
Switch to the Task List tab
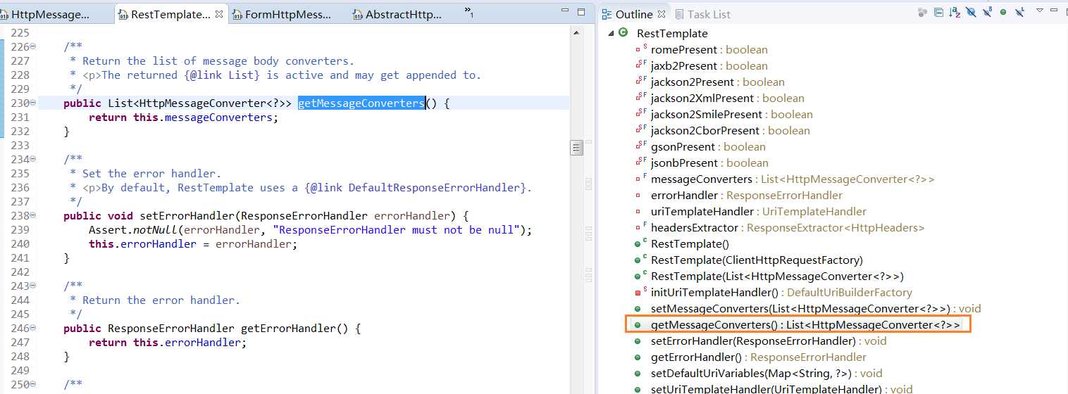pos(702,14)
